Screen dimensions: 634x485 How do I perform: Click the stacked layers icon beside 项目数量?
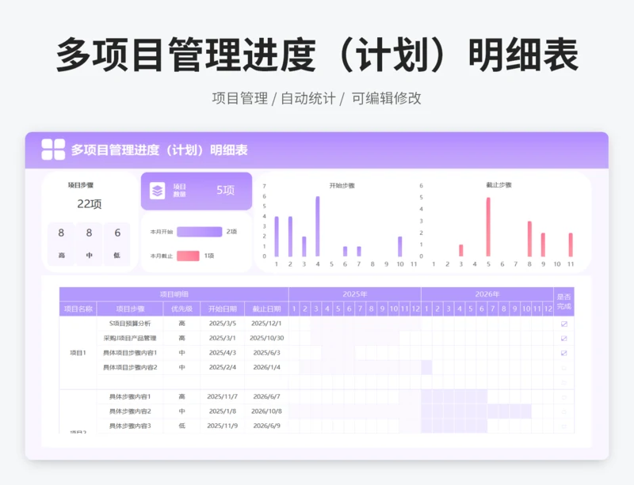click(157, 191)
